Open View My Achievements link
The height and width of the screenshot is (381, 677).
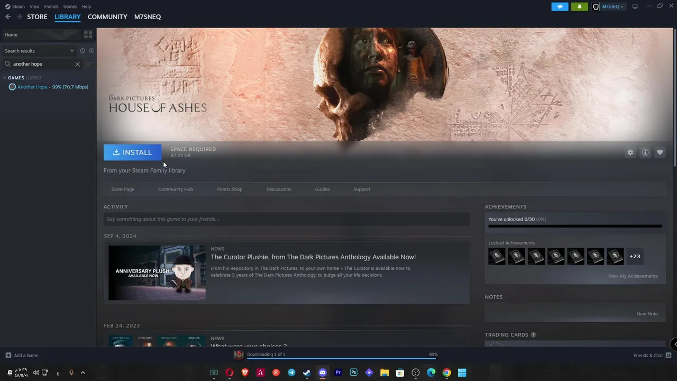coord(633,276)
